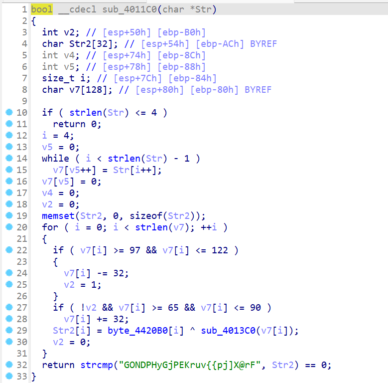Click breakpoint dot on line 29 XOR statement

pos(8,331)
